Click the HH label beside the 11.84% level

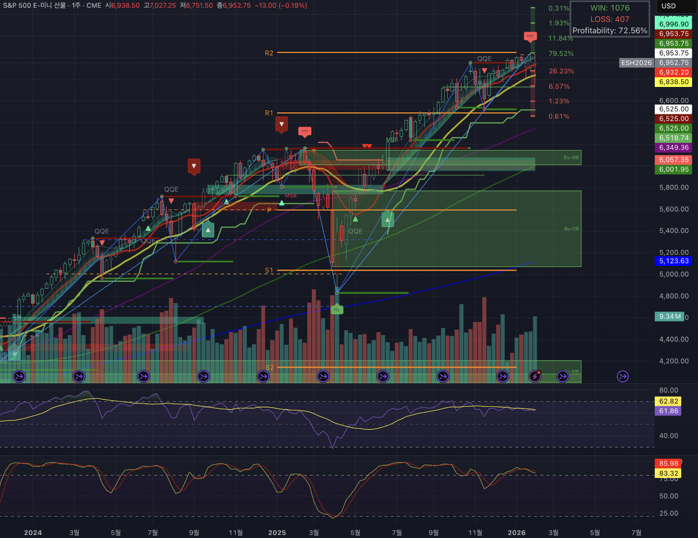tap(530, 36)
